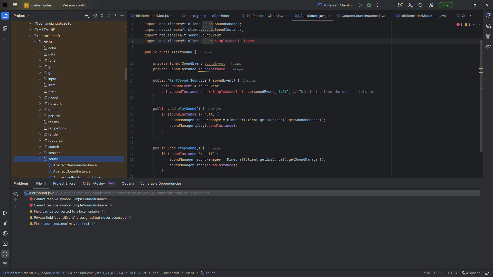Open the main hamburger menu
The height and width of the screenshot is (277, 493).
click(x=15, y=5)
